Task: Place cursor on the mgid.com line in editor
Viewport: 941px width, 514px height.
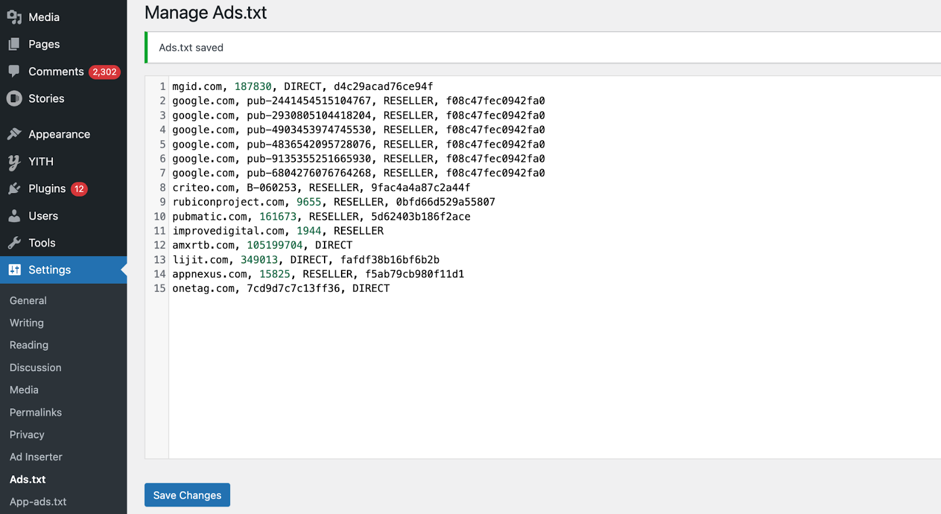Action: pyautogui.click(x=302, y=86)
